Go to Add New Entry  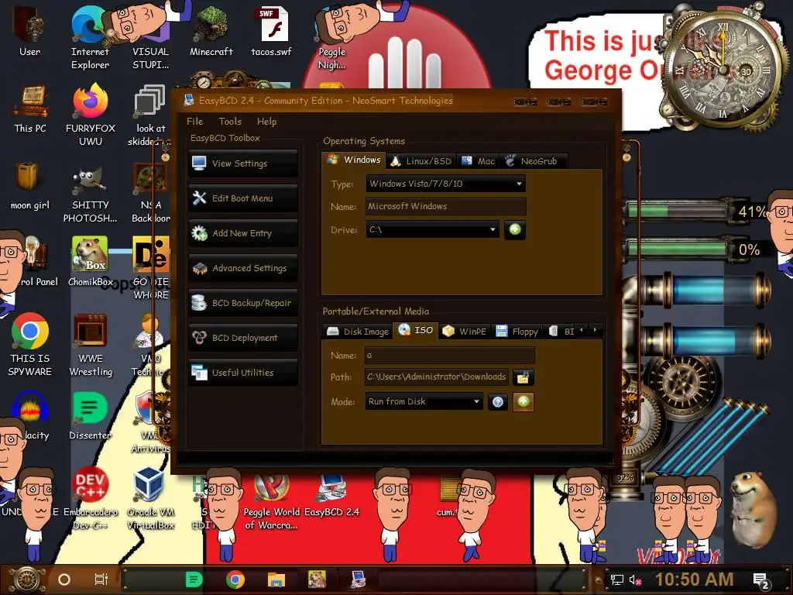[x=242, y=233]
